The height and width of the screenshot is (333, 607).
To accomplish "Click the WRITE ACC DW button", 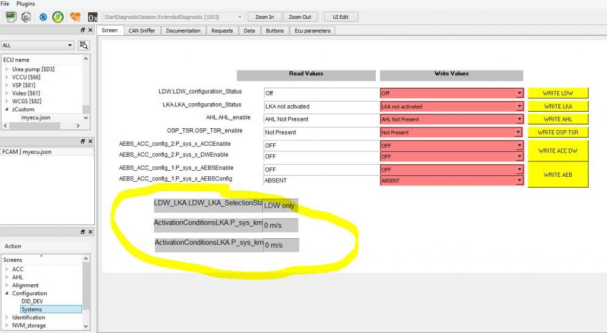I will click(x=558, y=151).
